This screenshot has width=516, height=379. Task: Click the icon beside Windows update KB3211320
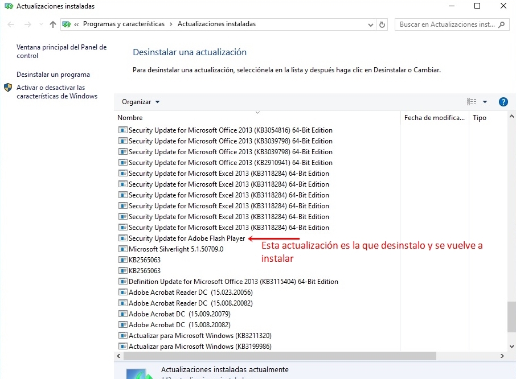(123, 336)
